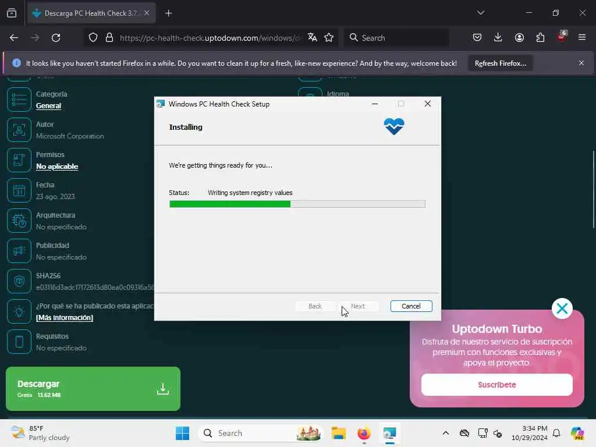Image resolution: width=596 pixels, height=447 pixels.
Task: Translate this page icon in address bar
Action: pyautogui.click(x=313, y=38)
